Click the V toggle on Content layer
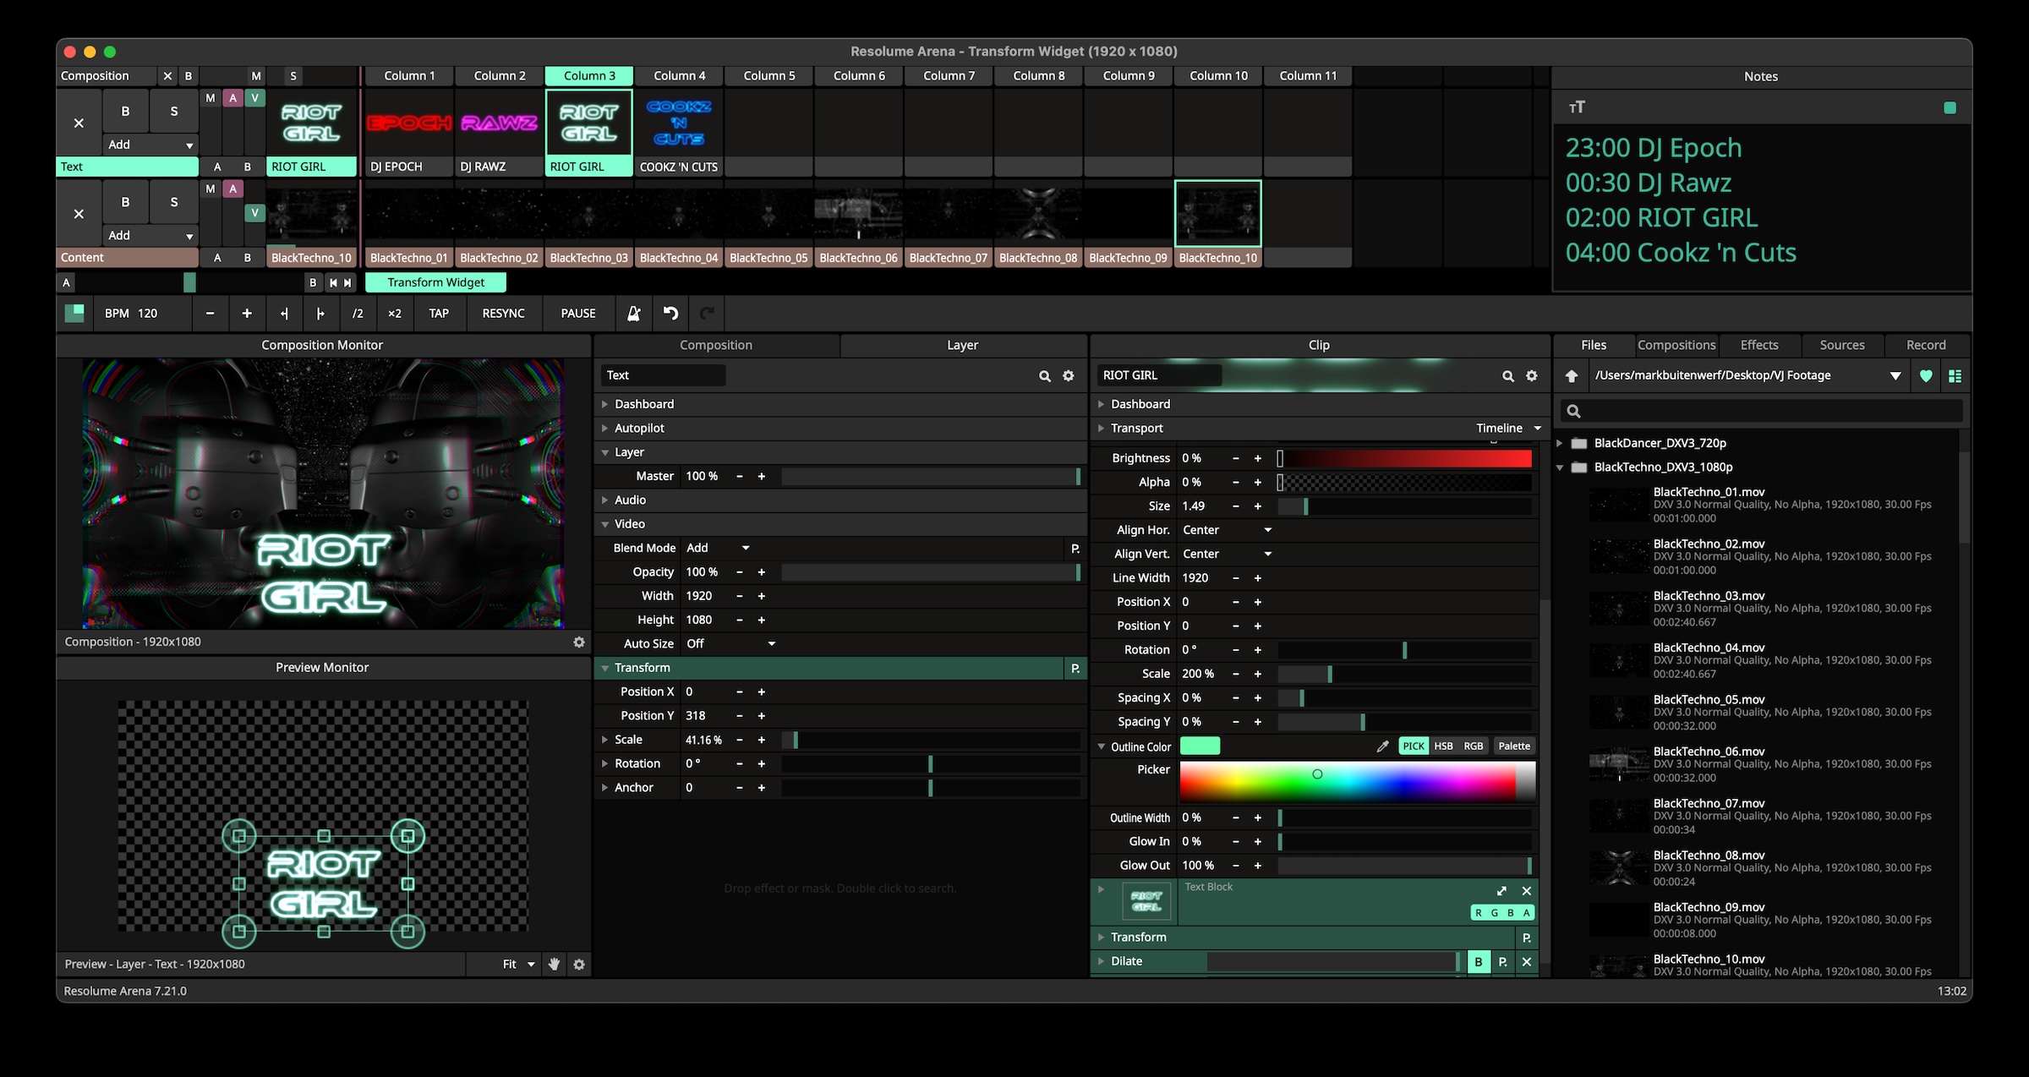Screen dimensions: 2029x1077 point(254,212)
